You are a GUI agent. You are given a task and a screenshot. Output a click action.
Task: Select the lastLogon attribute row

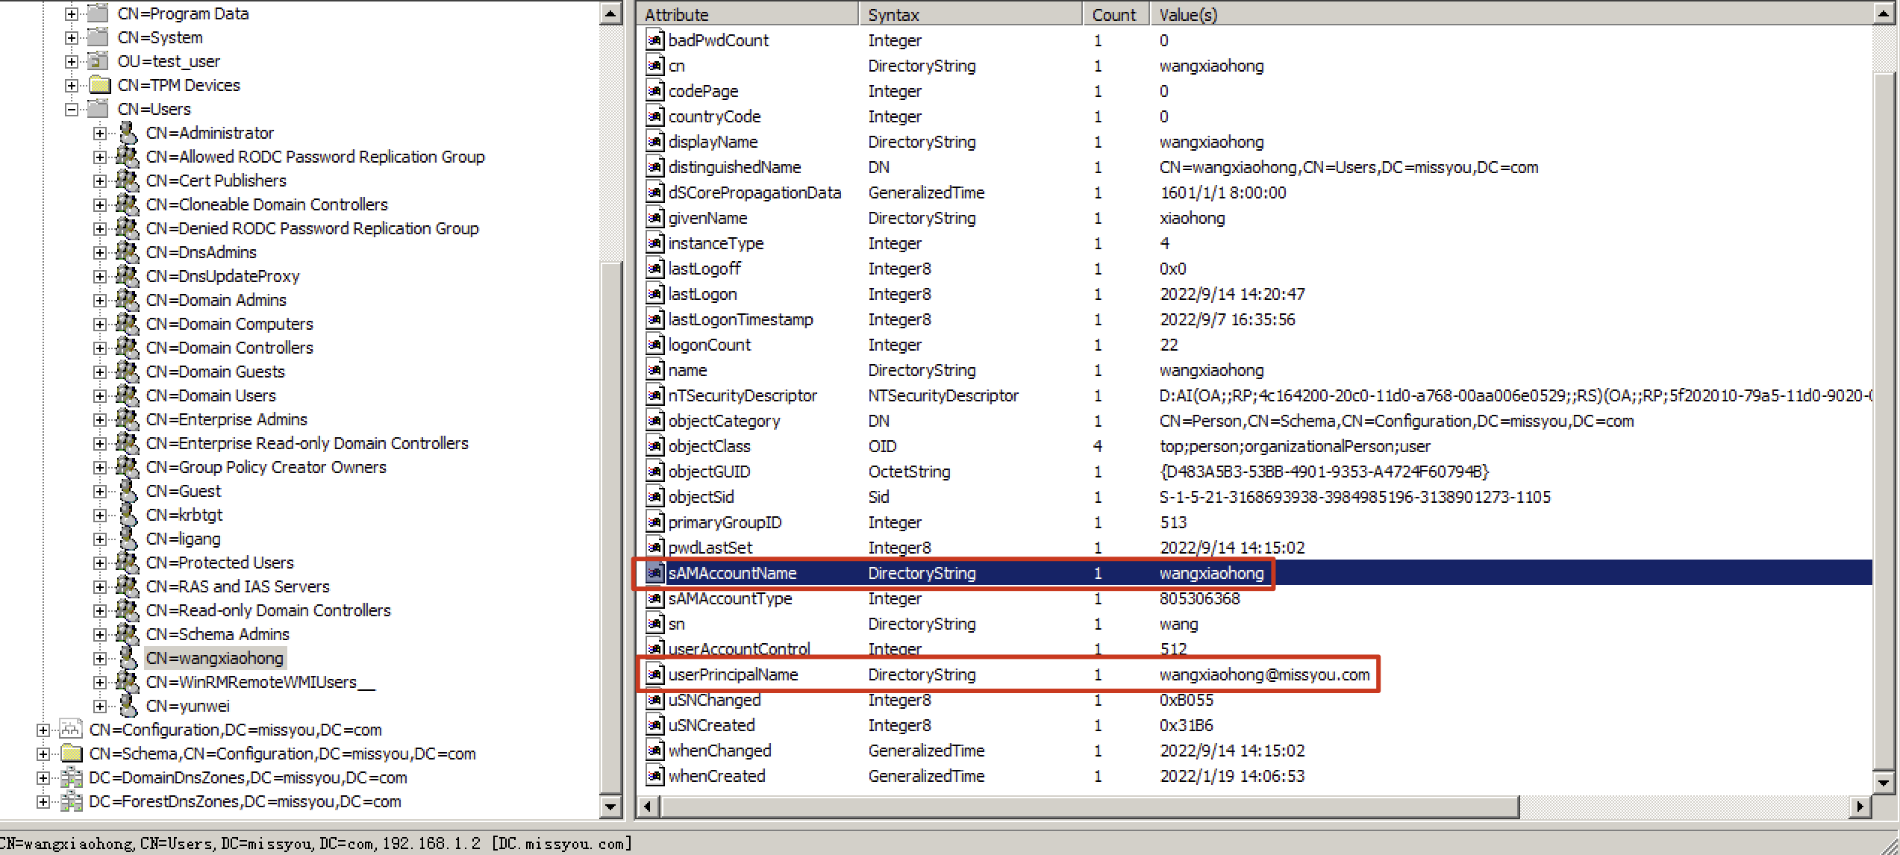[x=702, y=294]
